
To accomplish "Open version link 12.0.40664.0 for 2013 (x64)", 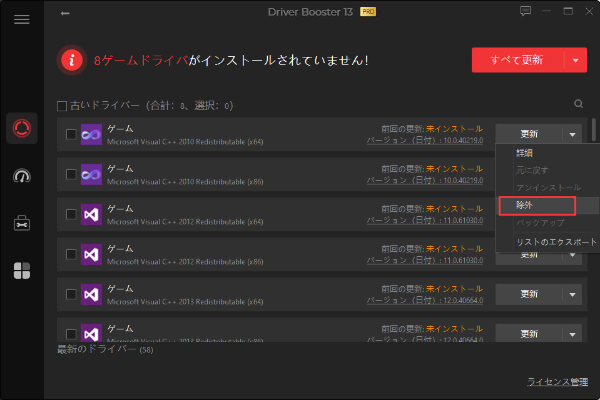I will point(425,300).
